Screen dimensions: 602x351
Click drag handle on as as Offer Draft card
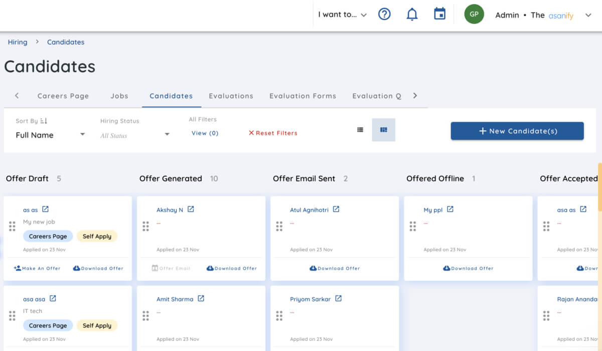pos(12,226)
